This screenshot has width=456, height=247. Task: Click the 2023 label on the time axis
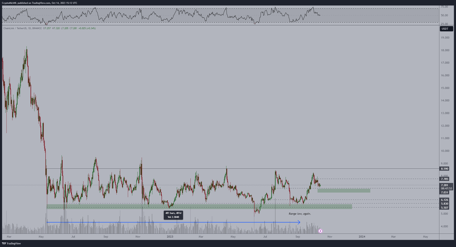pyautogui.click(x=170, y=236)
